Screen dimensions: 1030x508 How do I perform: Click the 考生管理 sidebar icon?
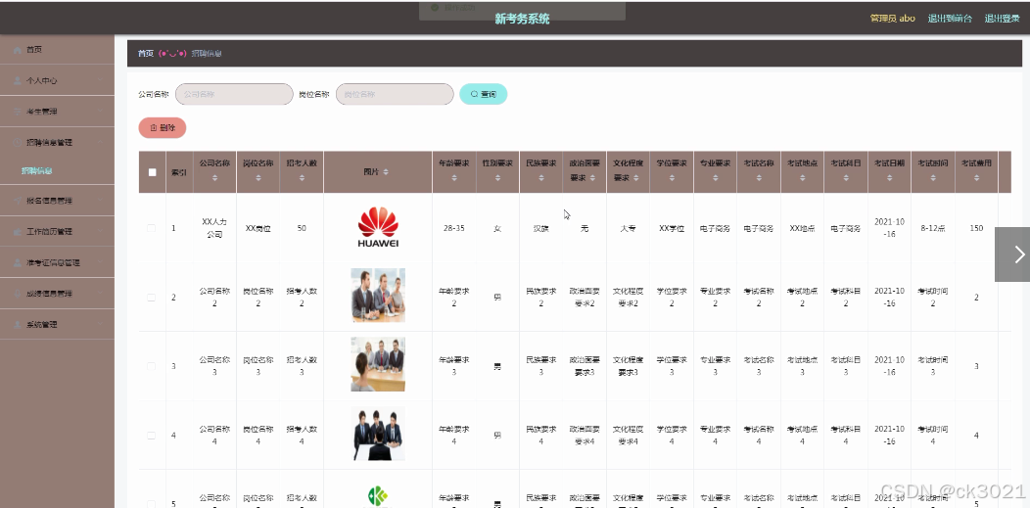pos(17,112)
